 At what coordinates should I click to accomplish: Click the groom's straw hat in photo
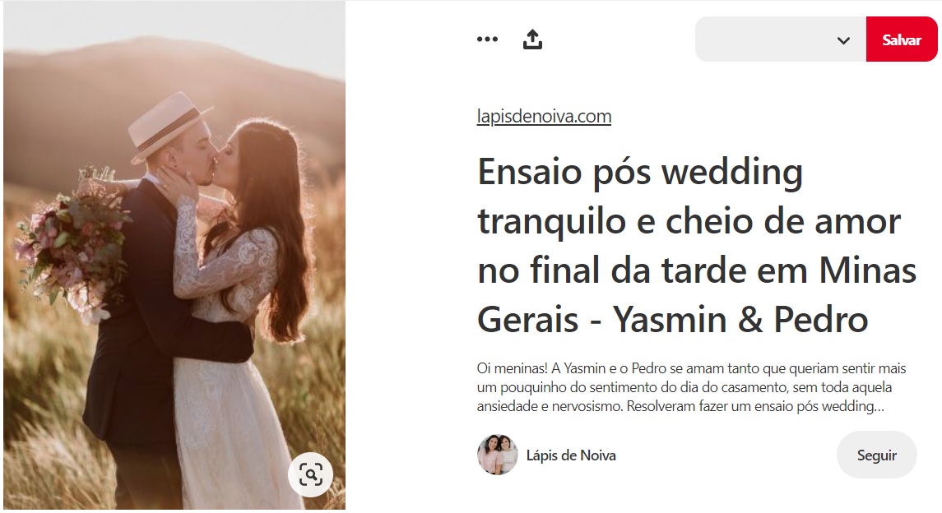tap(166, 126)
